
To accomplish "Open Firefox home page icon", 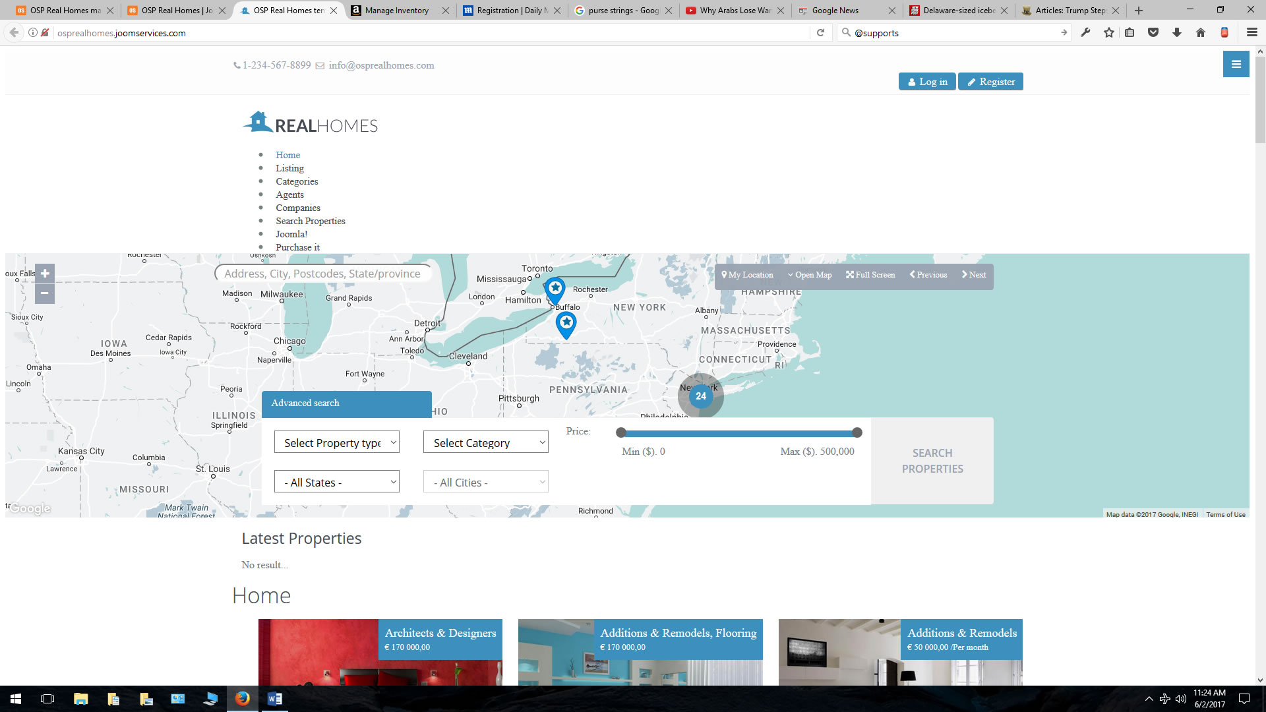I will [x=1200, y=32].
